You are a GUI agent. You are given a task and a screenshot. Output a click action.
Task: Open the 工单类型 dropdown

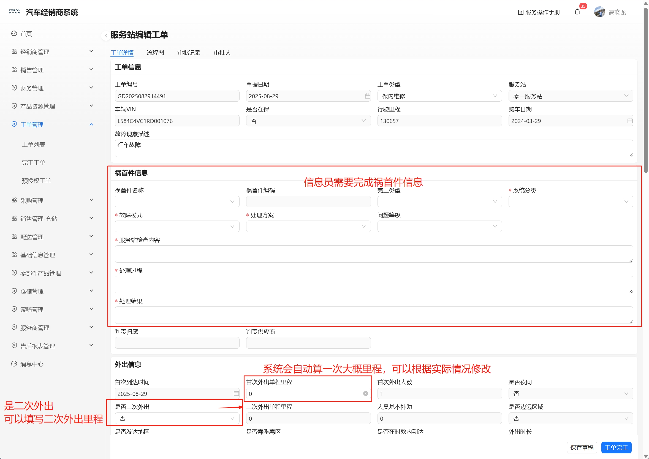439,96
